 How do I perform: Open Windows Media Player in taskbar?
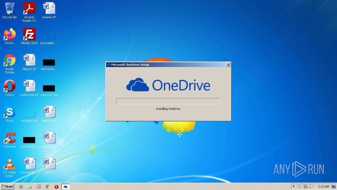tap(39, 187)
